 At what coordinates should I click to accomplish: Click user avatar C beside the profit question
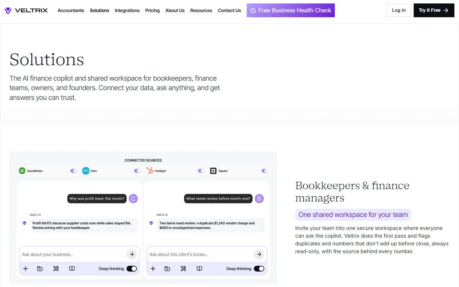(133, 199)
